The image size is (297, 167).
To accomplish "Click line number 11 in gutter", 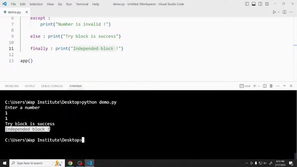I will (x=11, y=48).
